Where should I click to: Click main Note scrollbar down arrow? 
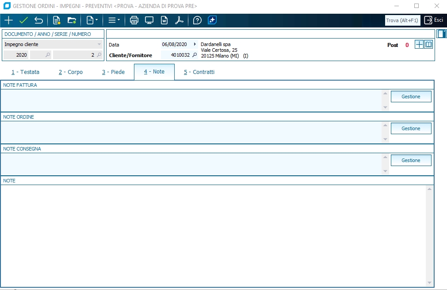click(x=429, y=283)
